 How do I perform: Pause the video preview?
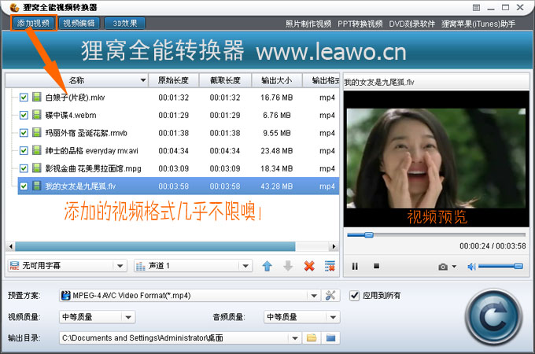(x=355, y=266)
